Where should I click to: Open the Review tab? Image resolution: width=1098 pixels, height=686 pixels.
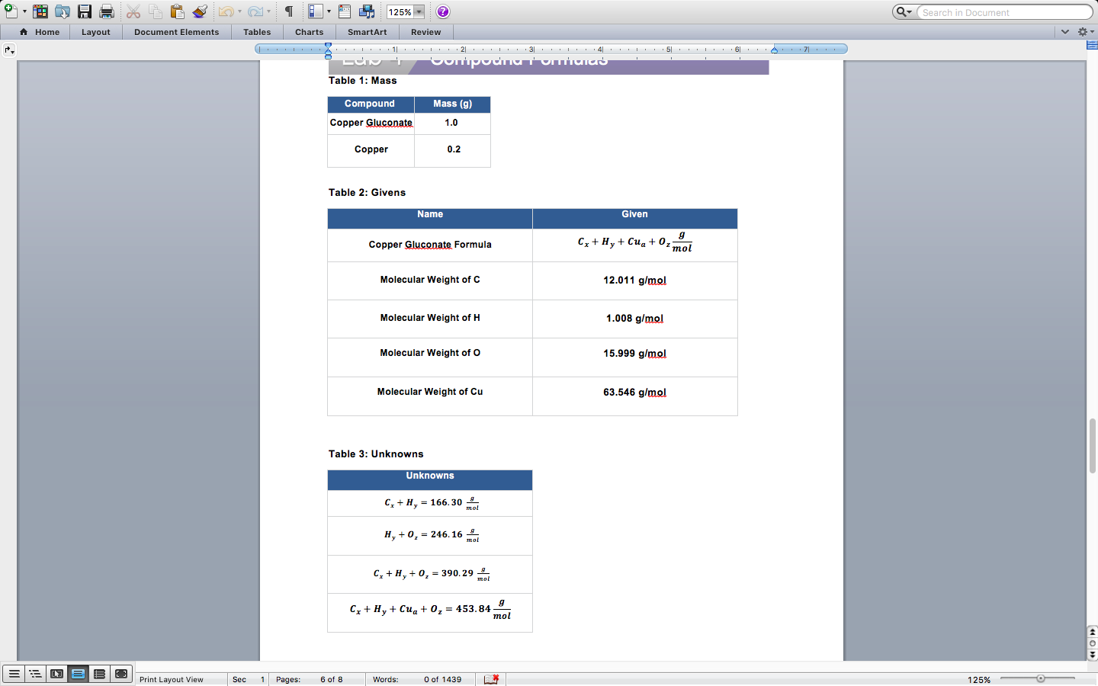coord(425,32)
